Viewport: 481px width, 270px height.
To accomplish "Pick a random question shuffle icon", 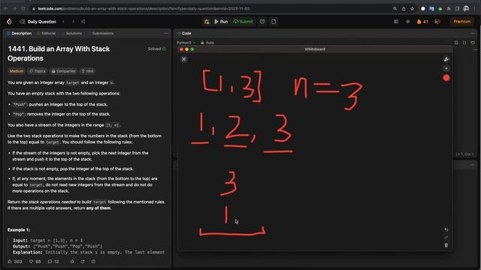I will 83,22.
